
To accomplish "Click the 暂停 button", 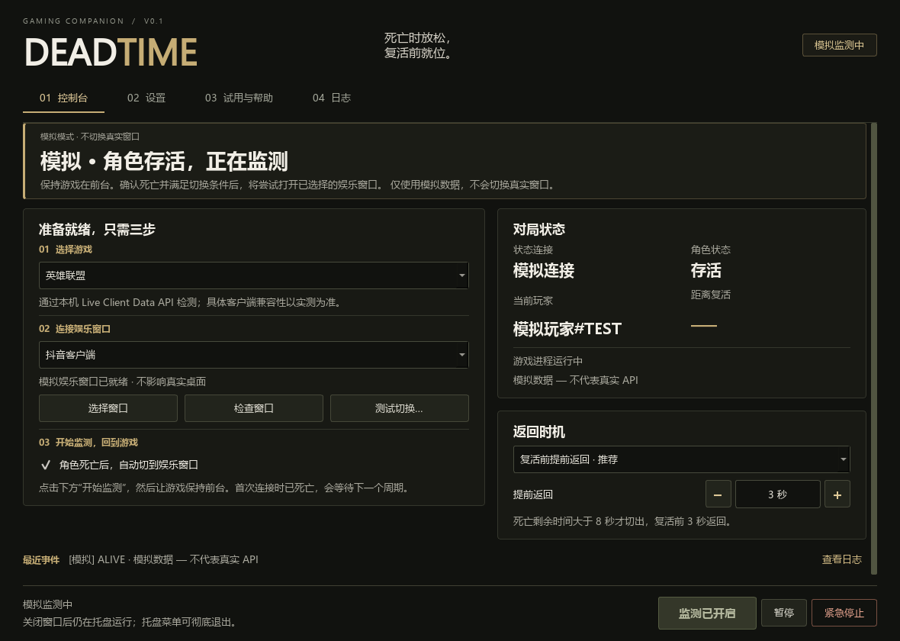I will tap(783, 613).
